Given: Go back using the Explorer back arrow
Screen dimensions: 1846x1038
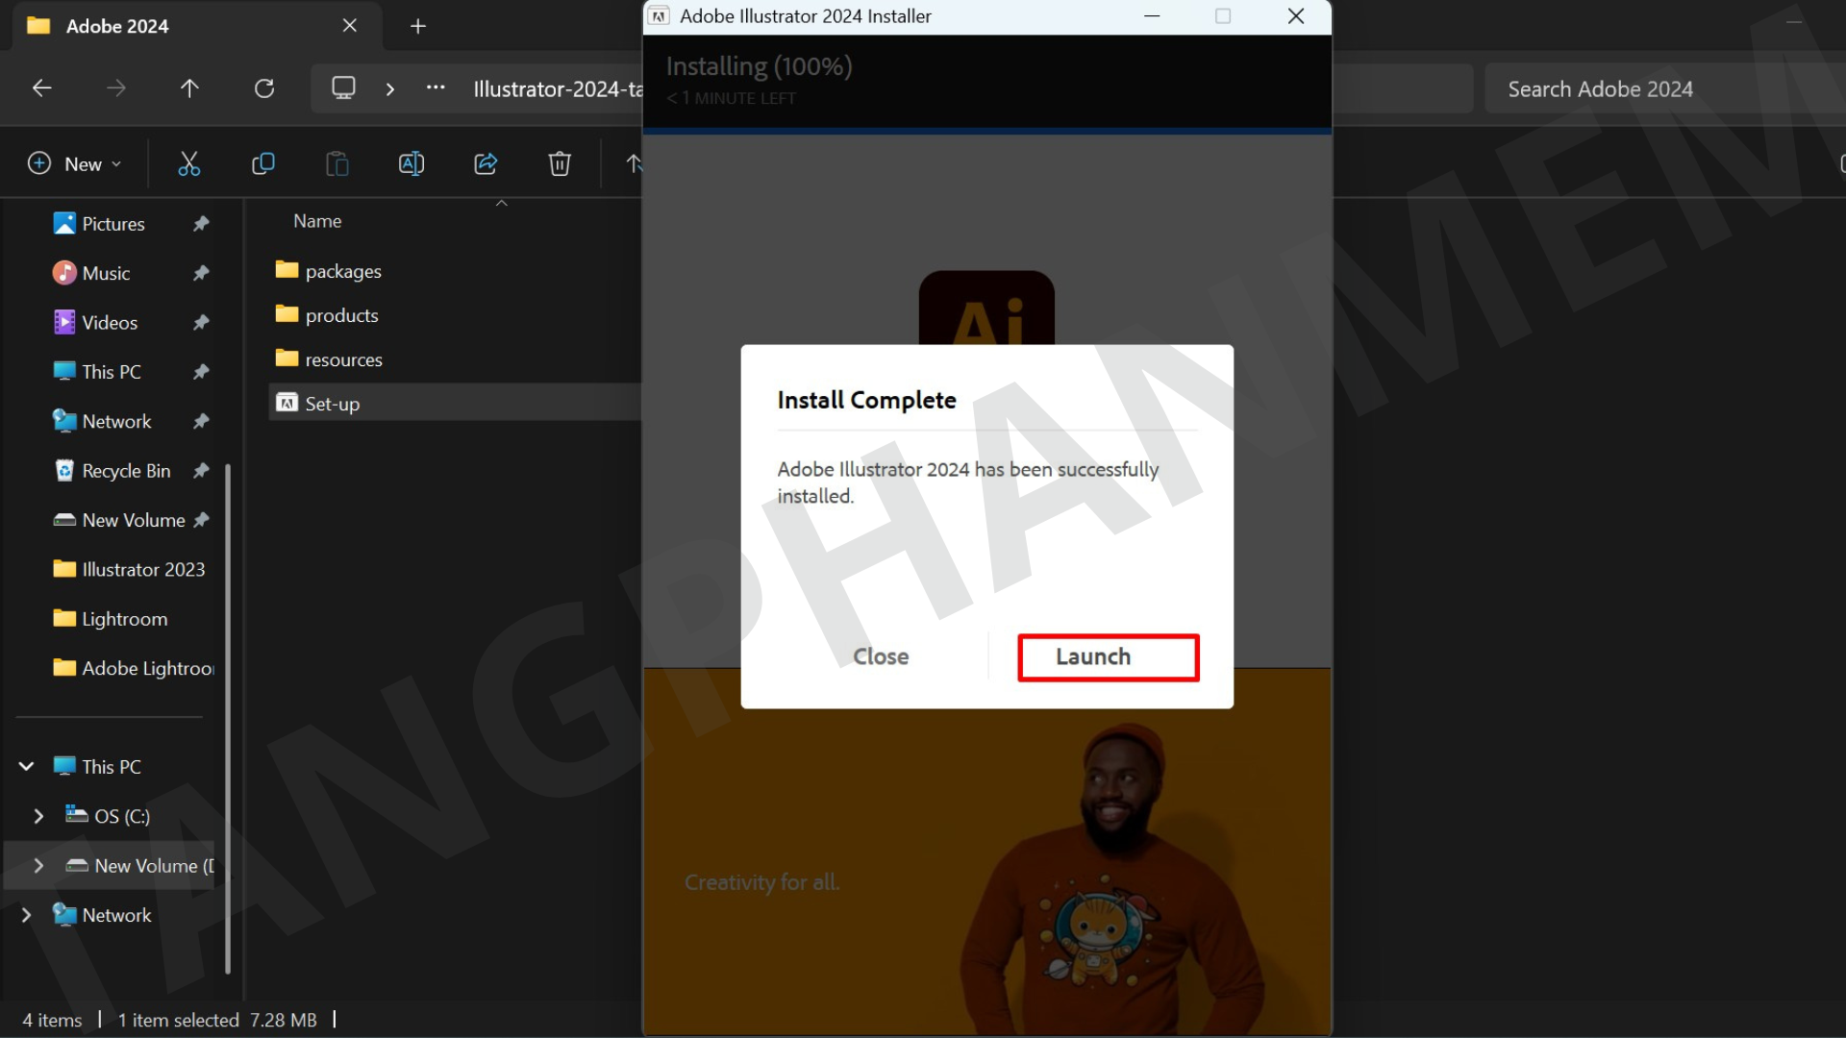Looking at the screenshot, I should pyautogui.click(x=41, y=88).
